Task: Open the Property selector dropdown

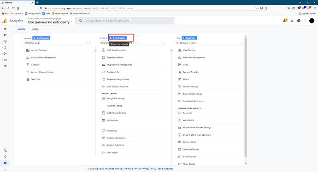Action: tap(133, 43)
